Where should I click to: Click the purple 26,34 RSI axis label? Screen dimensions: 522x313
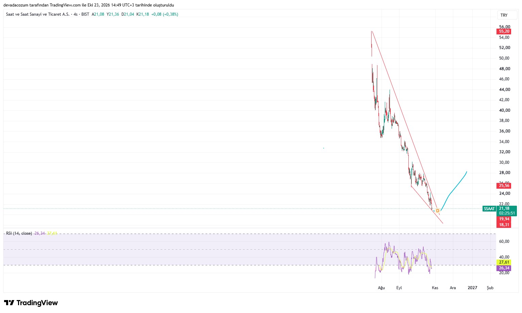[504, 268]
